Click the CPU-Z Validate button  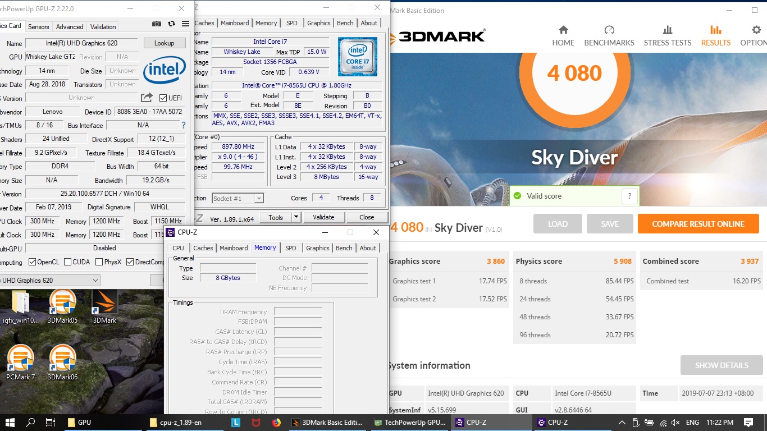pyautogui.click(x=323, y=217)
